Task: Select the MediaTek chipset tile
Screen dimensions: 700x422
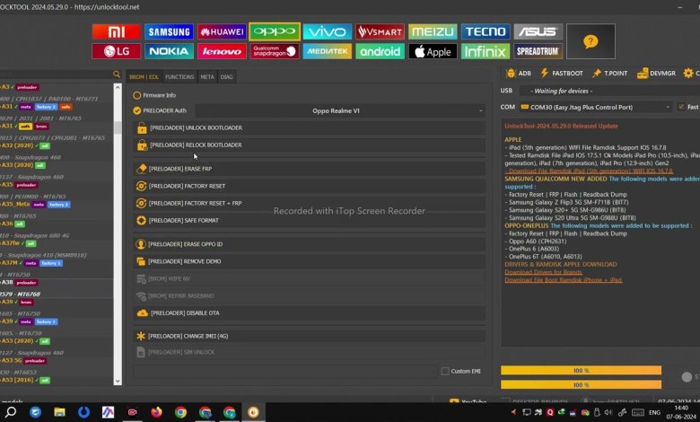Action: [327, 51]
